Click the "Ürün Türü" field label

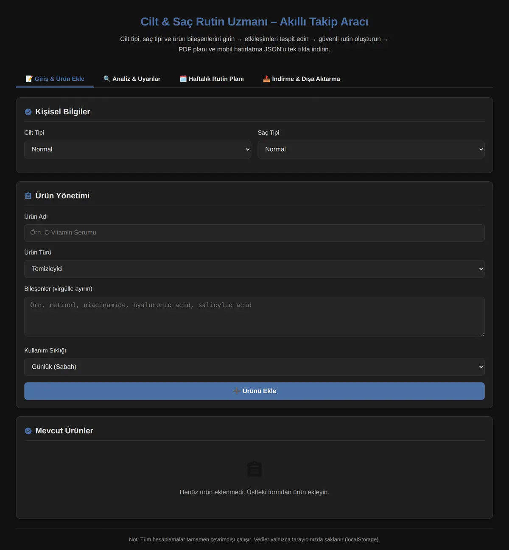click(x=38, y=252)
